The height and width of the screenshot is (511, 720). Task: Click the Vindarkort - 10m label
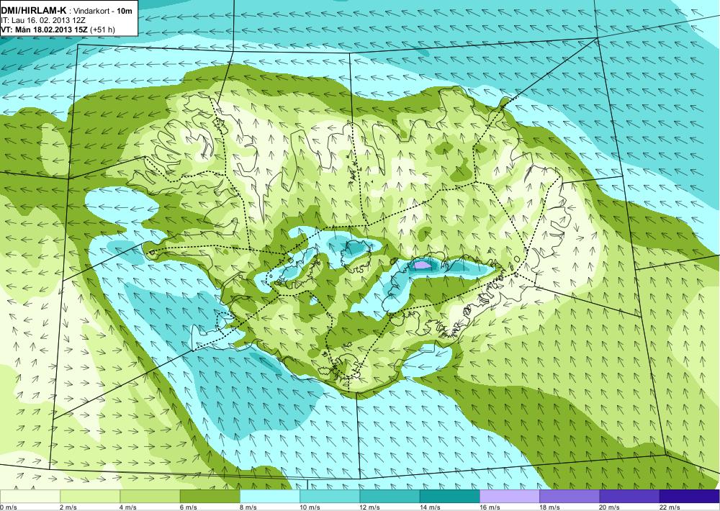click(104, 11)
